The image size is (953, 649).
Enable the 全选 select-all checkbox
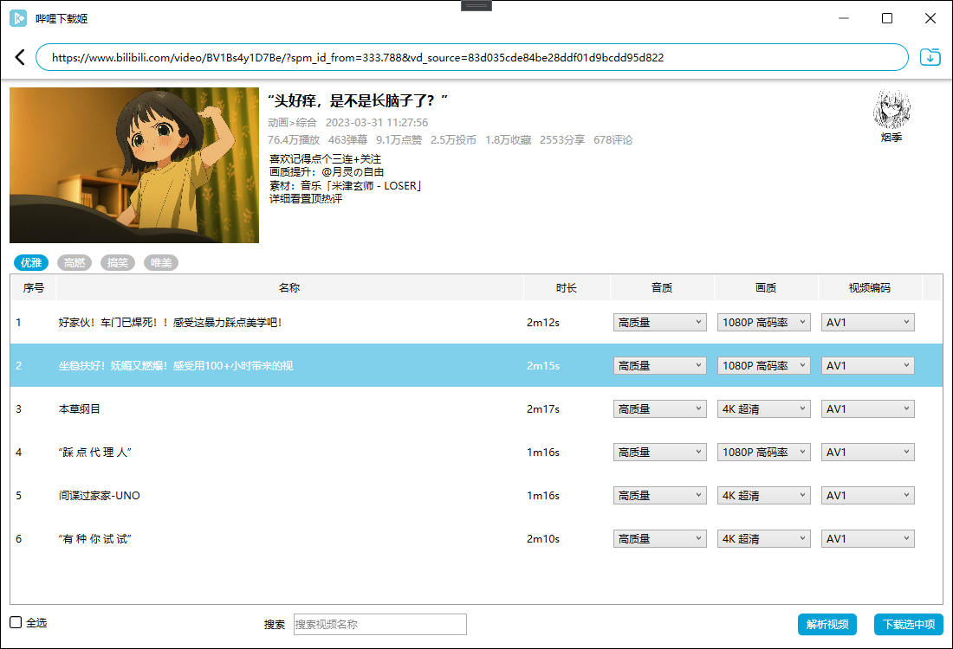[x=15, y=622]
